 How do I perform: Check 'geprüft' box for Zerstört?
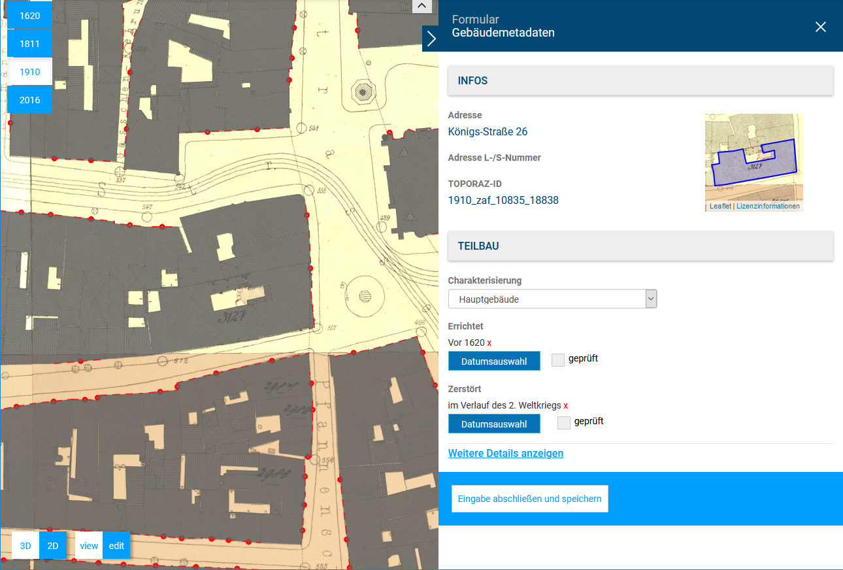(x=564, y=423)
